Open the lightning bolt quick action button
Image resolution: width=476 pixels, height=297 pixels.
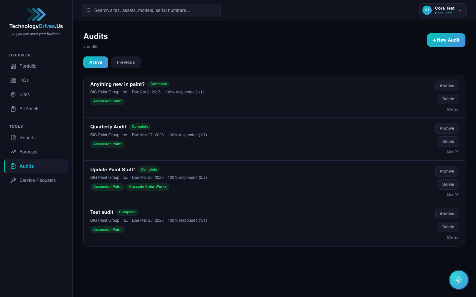(458, 280)
